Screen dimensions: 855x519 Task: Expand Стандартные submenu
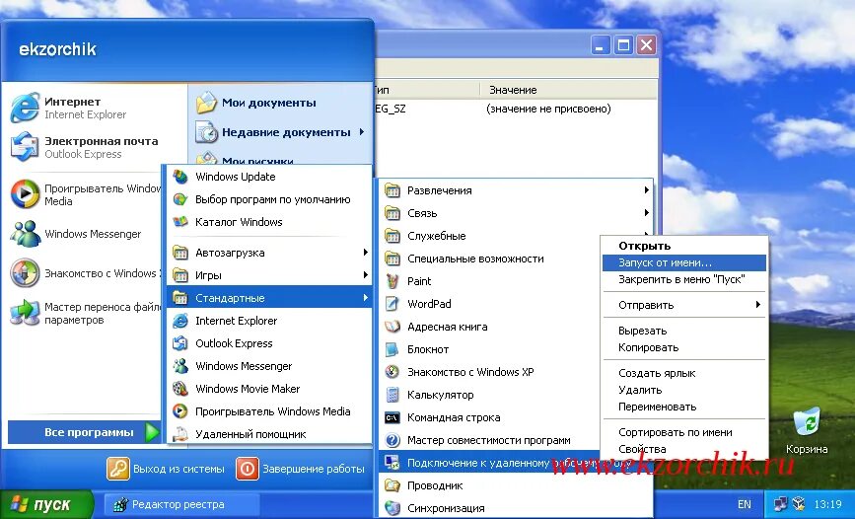coord(269,298)
